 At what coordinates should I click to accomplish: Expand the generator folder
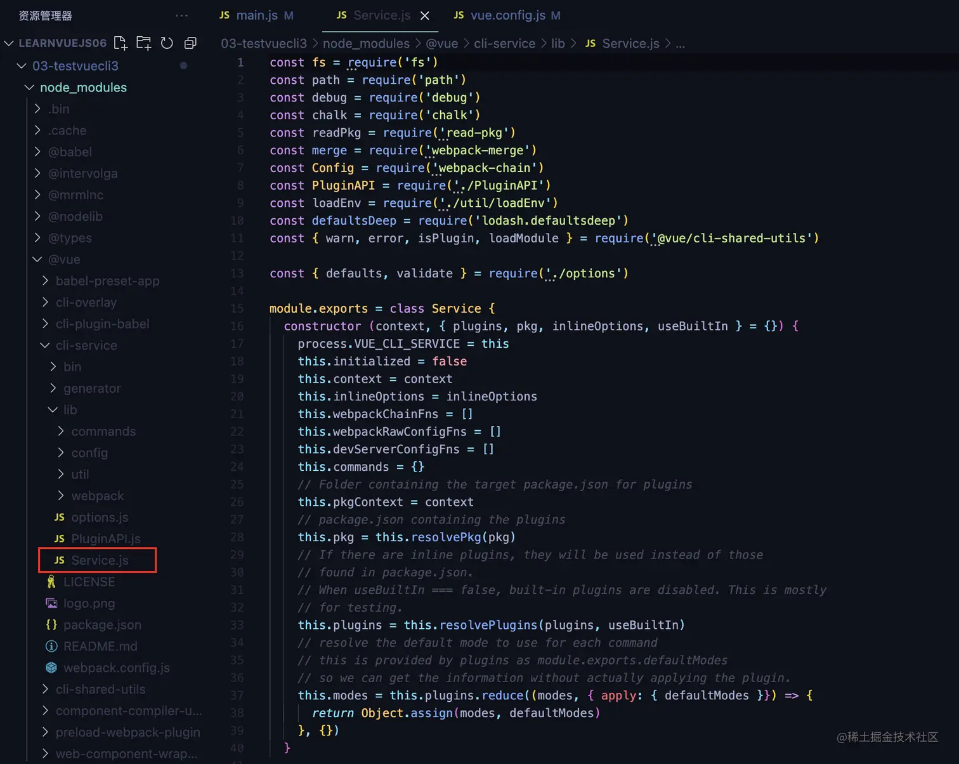pos(53,388)
